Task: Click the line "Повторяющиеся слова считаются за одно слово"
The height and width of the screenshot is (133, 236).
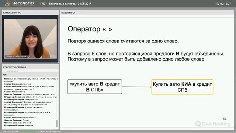Action: (123, 41)
